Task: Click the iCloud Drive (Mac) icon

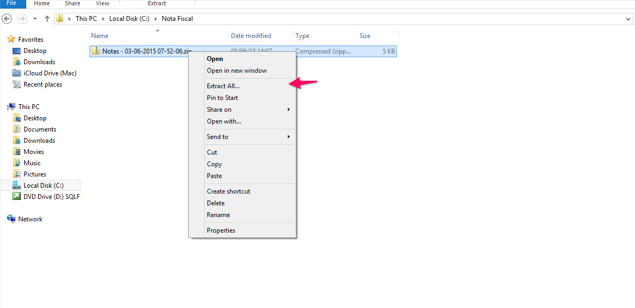Action: 17,73
